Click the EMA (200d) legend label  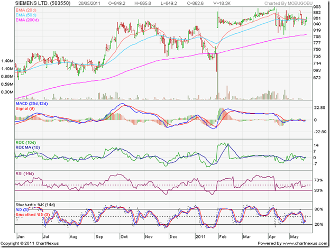click(27, 20)
